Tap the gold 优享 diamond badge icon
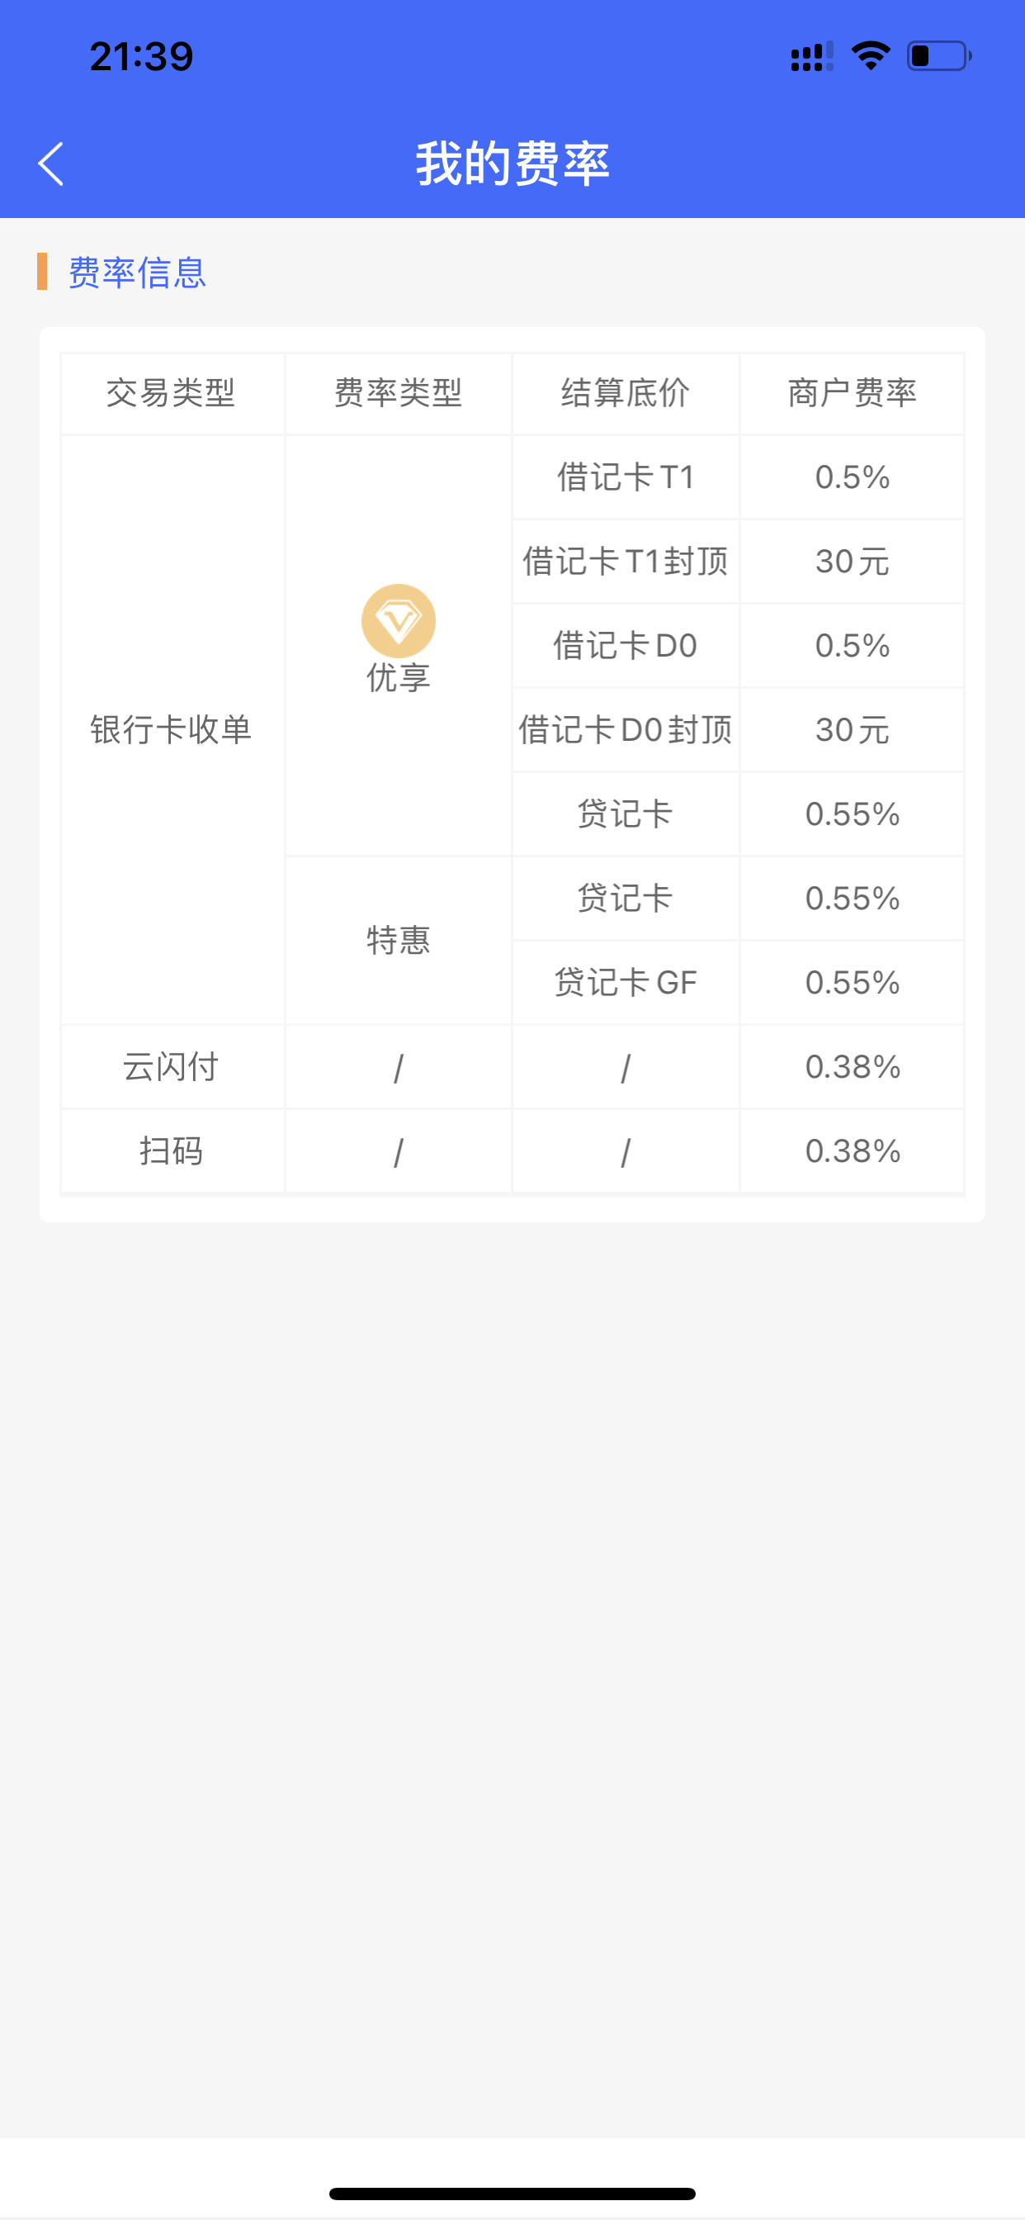1025x2220 pixels. (x=398, y=620)
